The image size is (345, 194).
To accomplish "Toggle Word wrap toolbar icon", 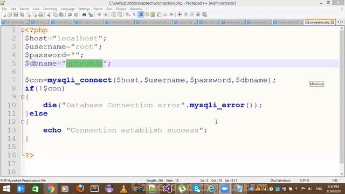I will [x=128, y=15].
